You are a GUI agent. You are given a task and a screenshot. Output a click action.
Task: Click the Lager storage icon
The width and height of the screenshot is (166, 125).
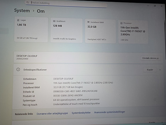point(18,20)
